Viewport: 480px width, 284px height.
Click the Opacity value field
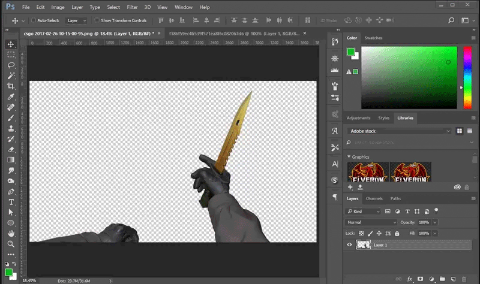[x=423, y=222]
